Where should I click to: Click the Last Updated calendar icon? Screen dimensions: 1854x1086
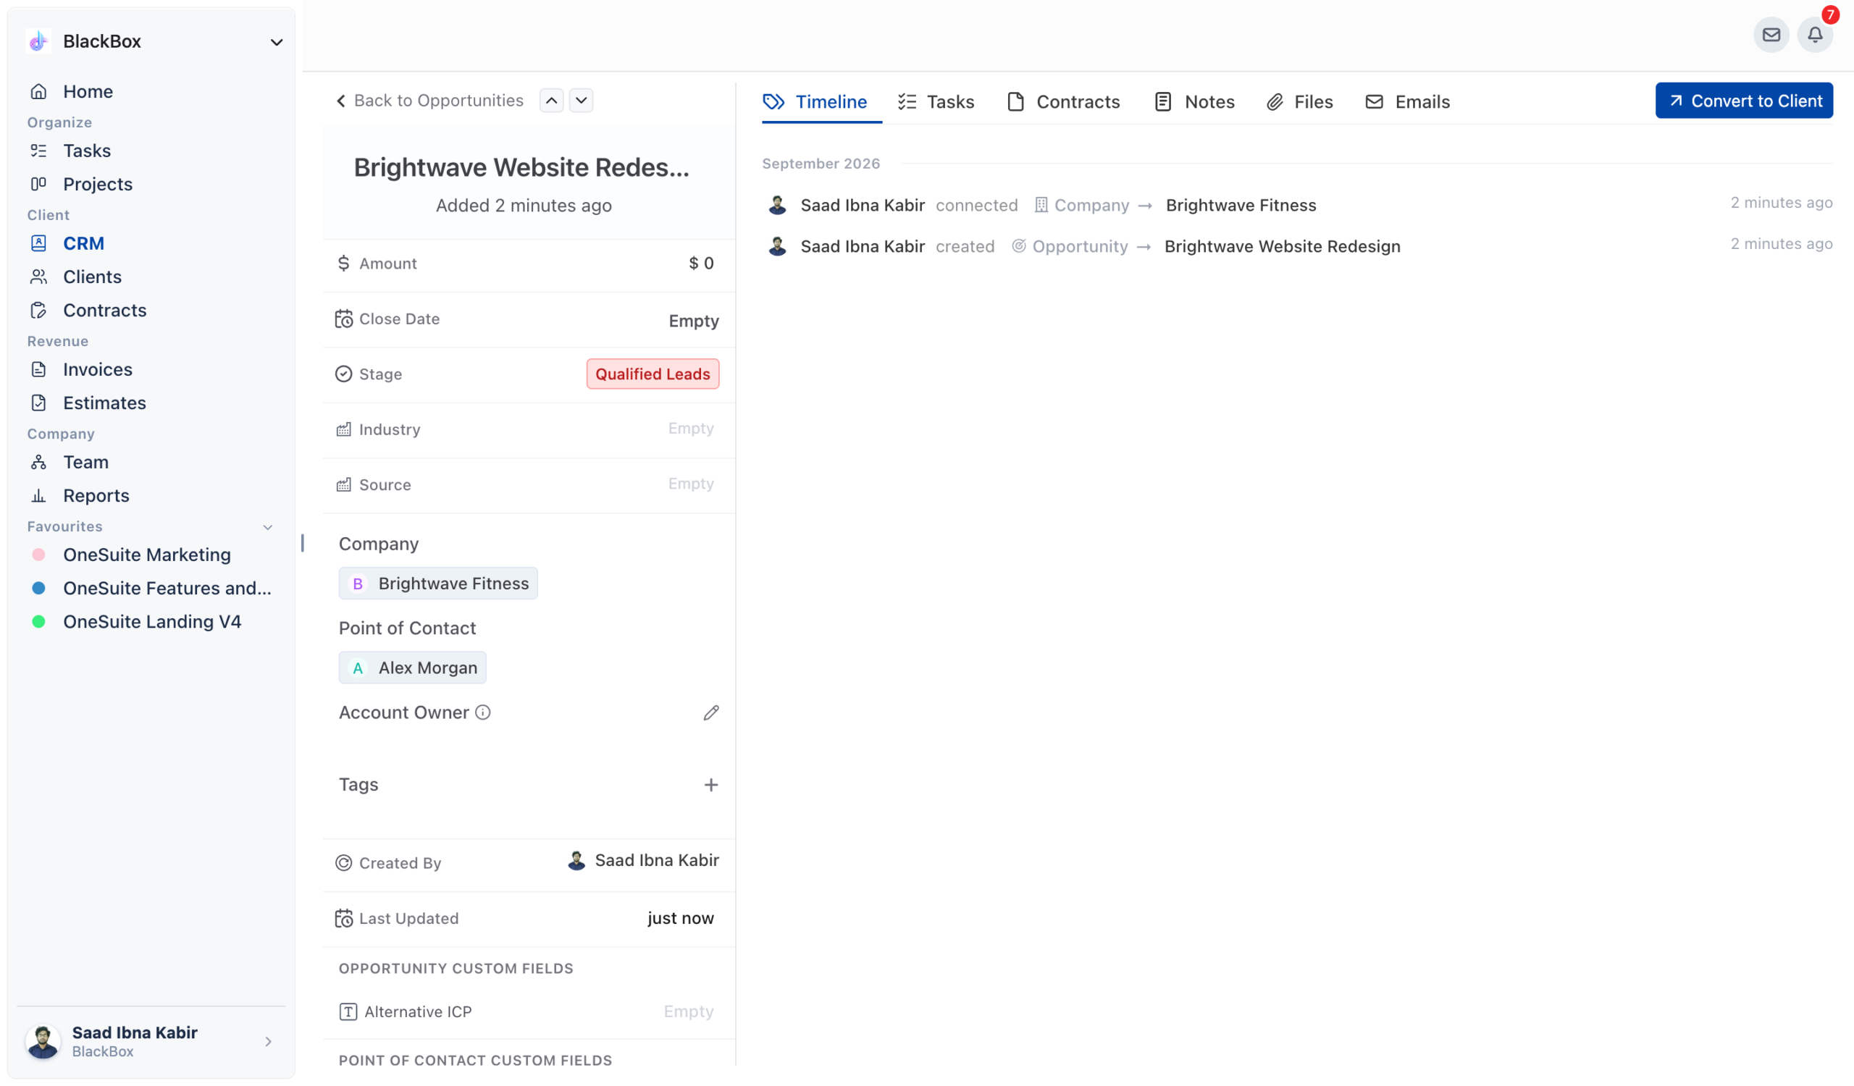[343, 918]
